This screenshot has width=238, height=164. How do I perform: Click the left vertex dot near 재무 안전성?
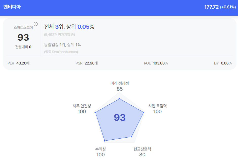95,112
